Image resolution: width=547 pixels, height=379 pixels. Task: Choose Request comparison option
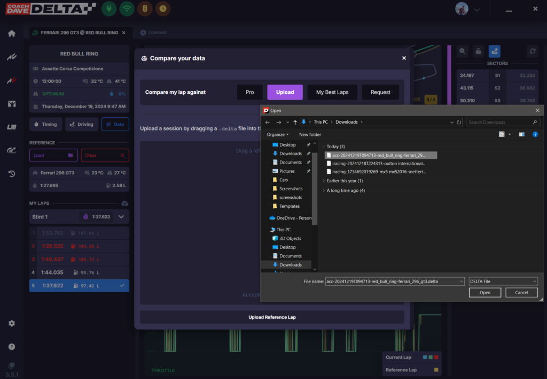tap(380, 92)
